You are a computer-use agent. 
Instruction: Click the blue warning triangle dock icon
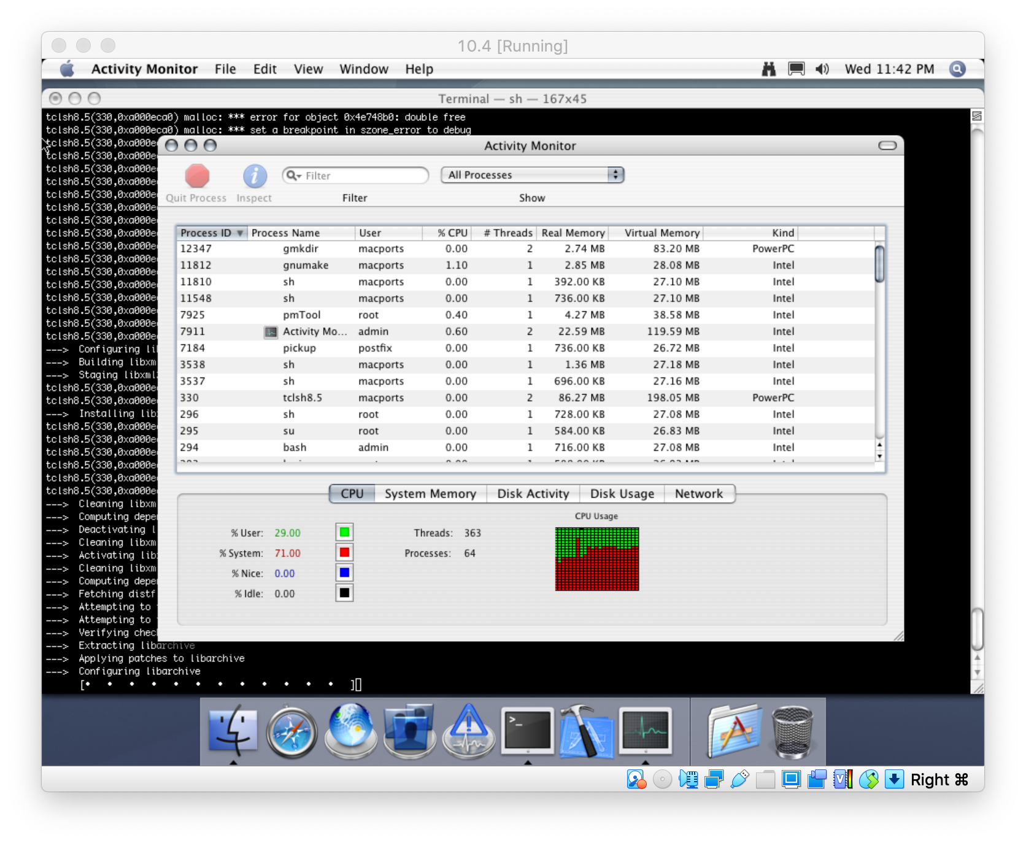(x=468, y=730)
